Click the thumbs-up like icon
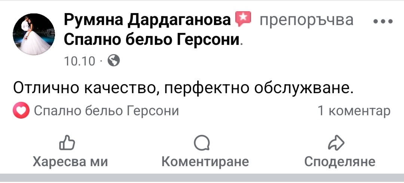This screenshot has height=183, width=404. 70,143
